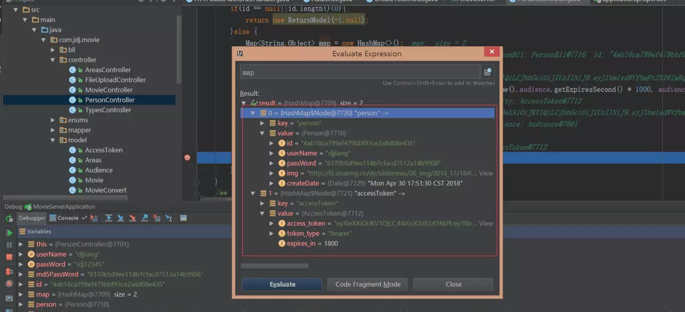Image resolution: width=685 pixels, height=312 pixels.
Task: Click the Code Fragment Mode button
Action: [368, 284]
